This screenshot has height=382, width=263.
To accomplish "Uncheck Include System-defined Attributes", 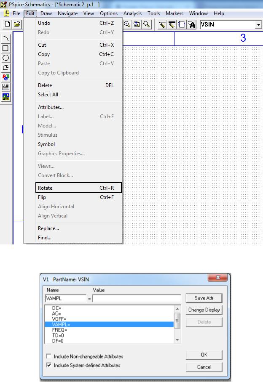I will (49, 365).
